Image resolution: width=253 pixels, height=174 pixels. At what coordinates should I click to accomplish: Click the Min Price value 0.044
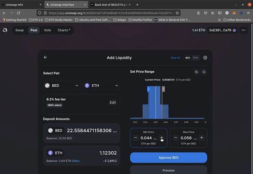coord(148,138)
